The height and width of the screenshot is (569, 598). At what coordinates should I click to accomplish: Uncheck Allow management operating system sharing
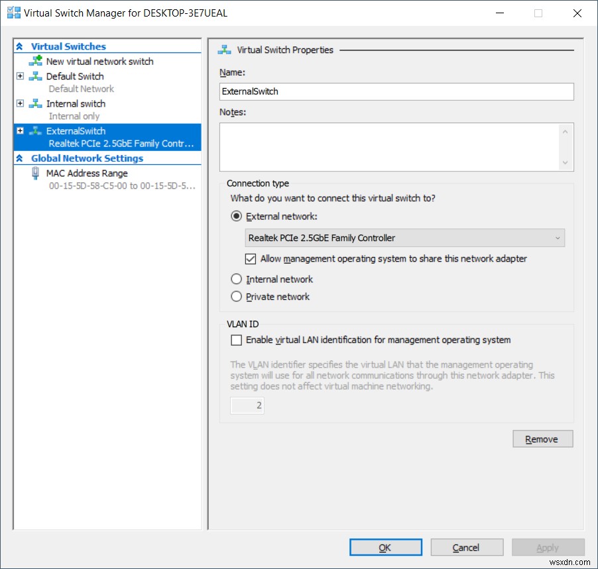click(251, 258)
